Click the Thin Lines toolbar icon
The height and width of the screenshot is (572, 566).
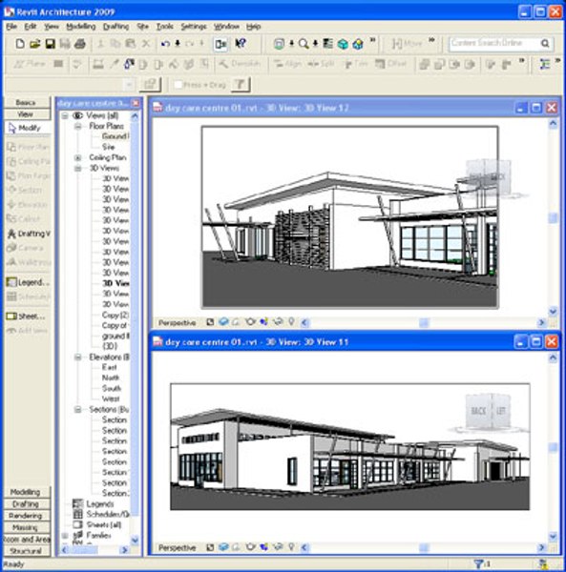click(328, 44)
